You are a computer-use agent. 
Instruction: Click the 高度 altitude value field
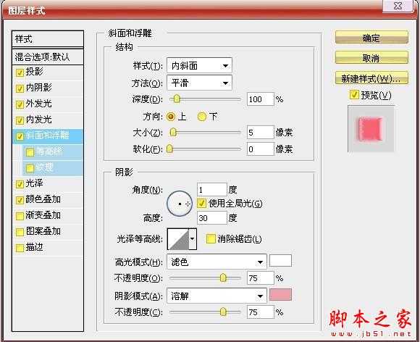tap(212, 218)
